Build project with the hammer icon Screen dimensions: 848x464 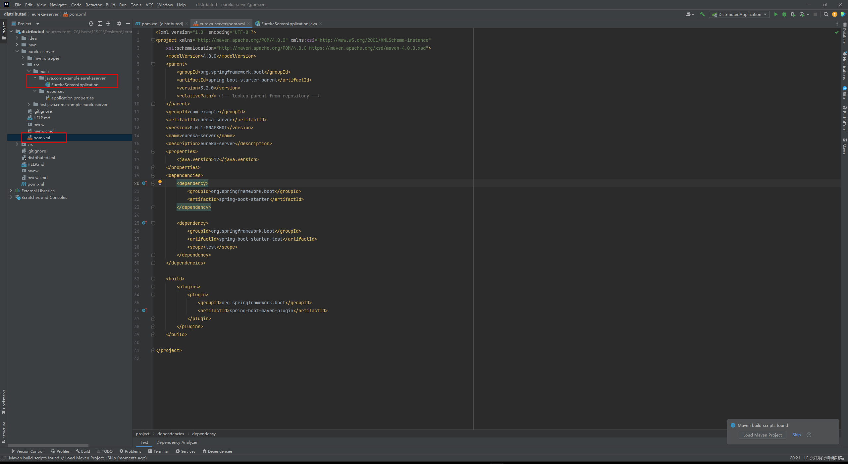(702, 14)
